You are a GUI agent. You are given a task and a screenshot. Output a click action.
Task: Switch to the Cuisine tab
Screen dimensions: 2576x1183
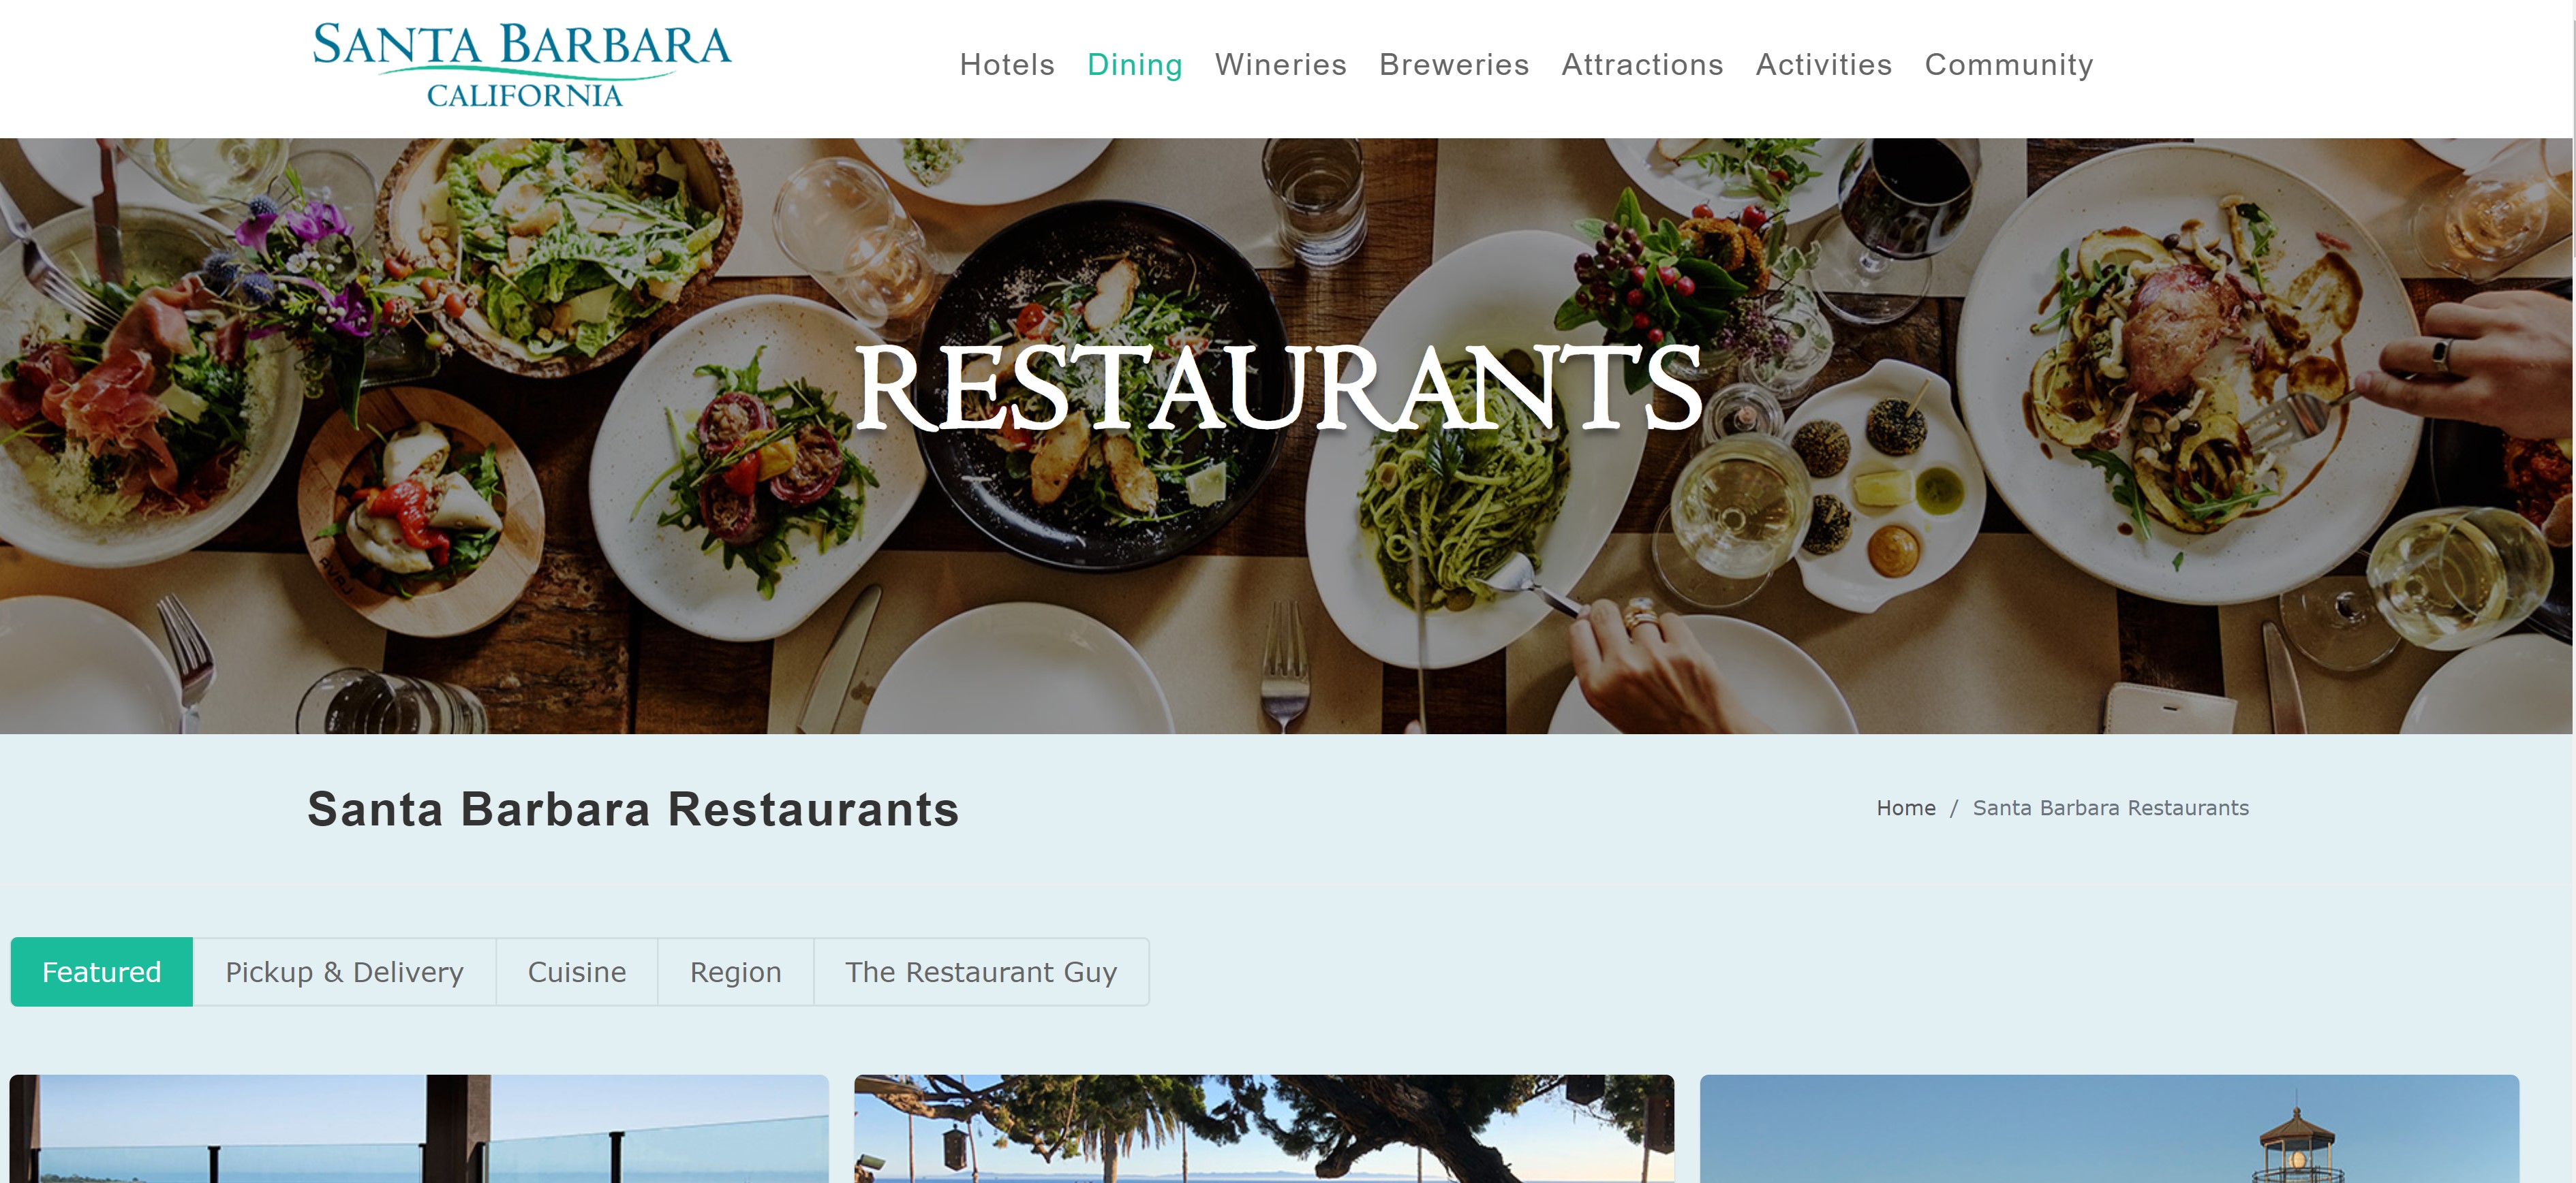coord(577,971)
